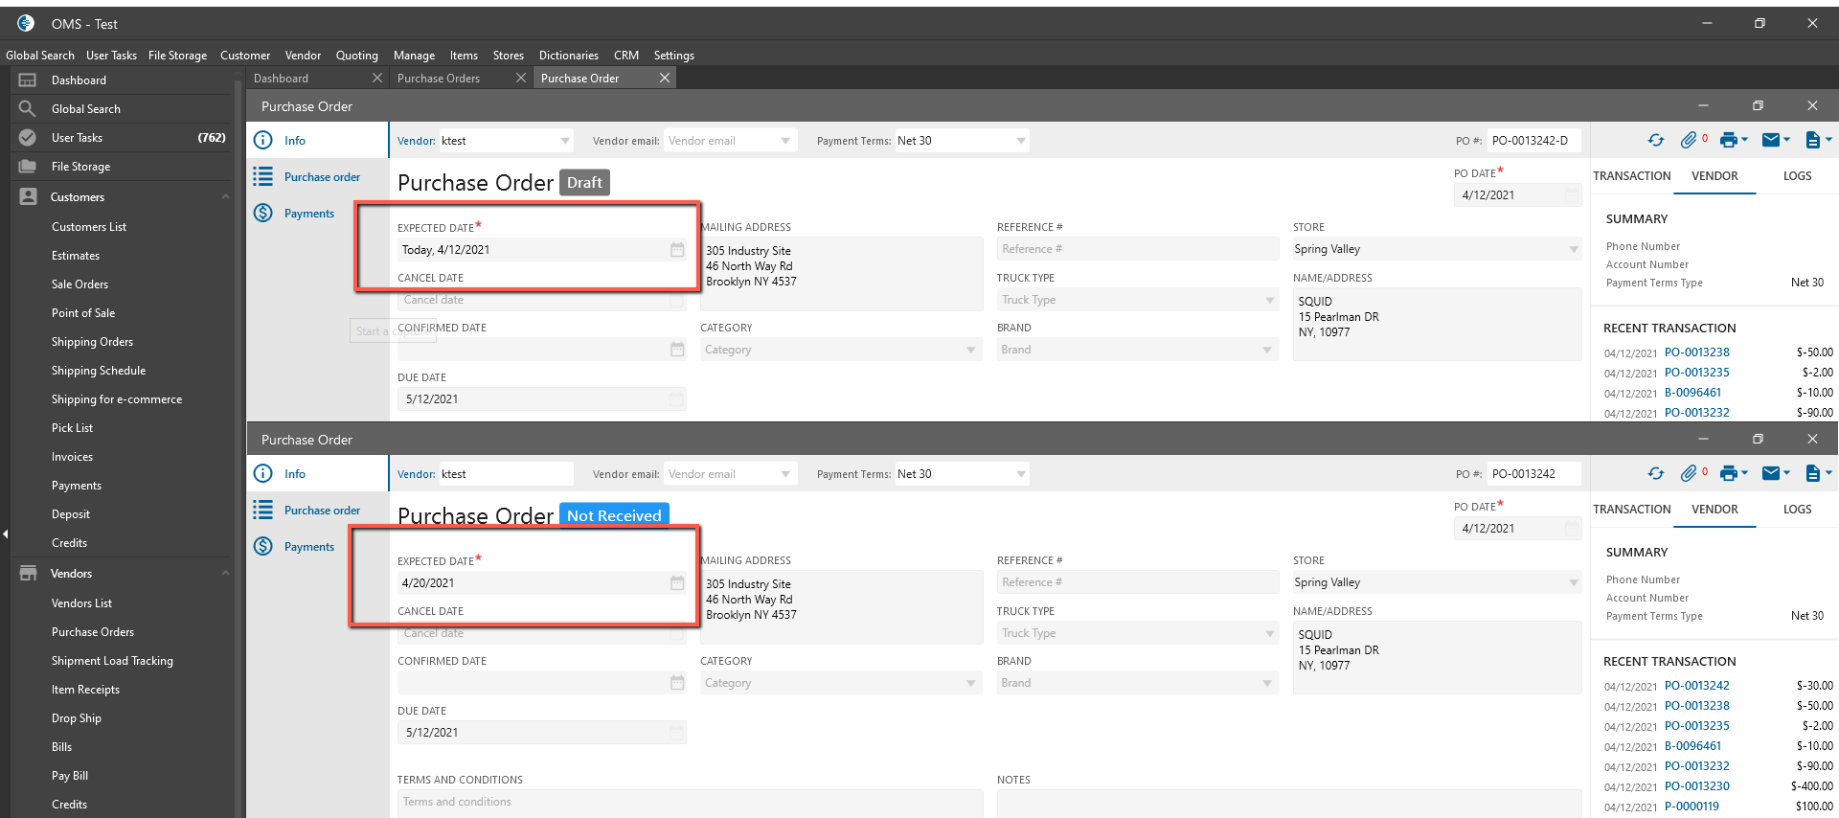Click the User Tasks checkmark icon in sidebar
1839x818 pixels.
(28, 138)
